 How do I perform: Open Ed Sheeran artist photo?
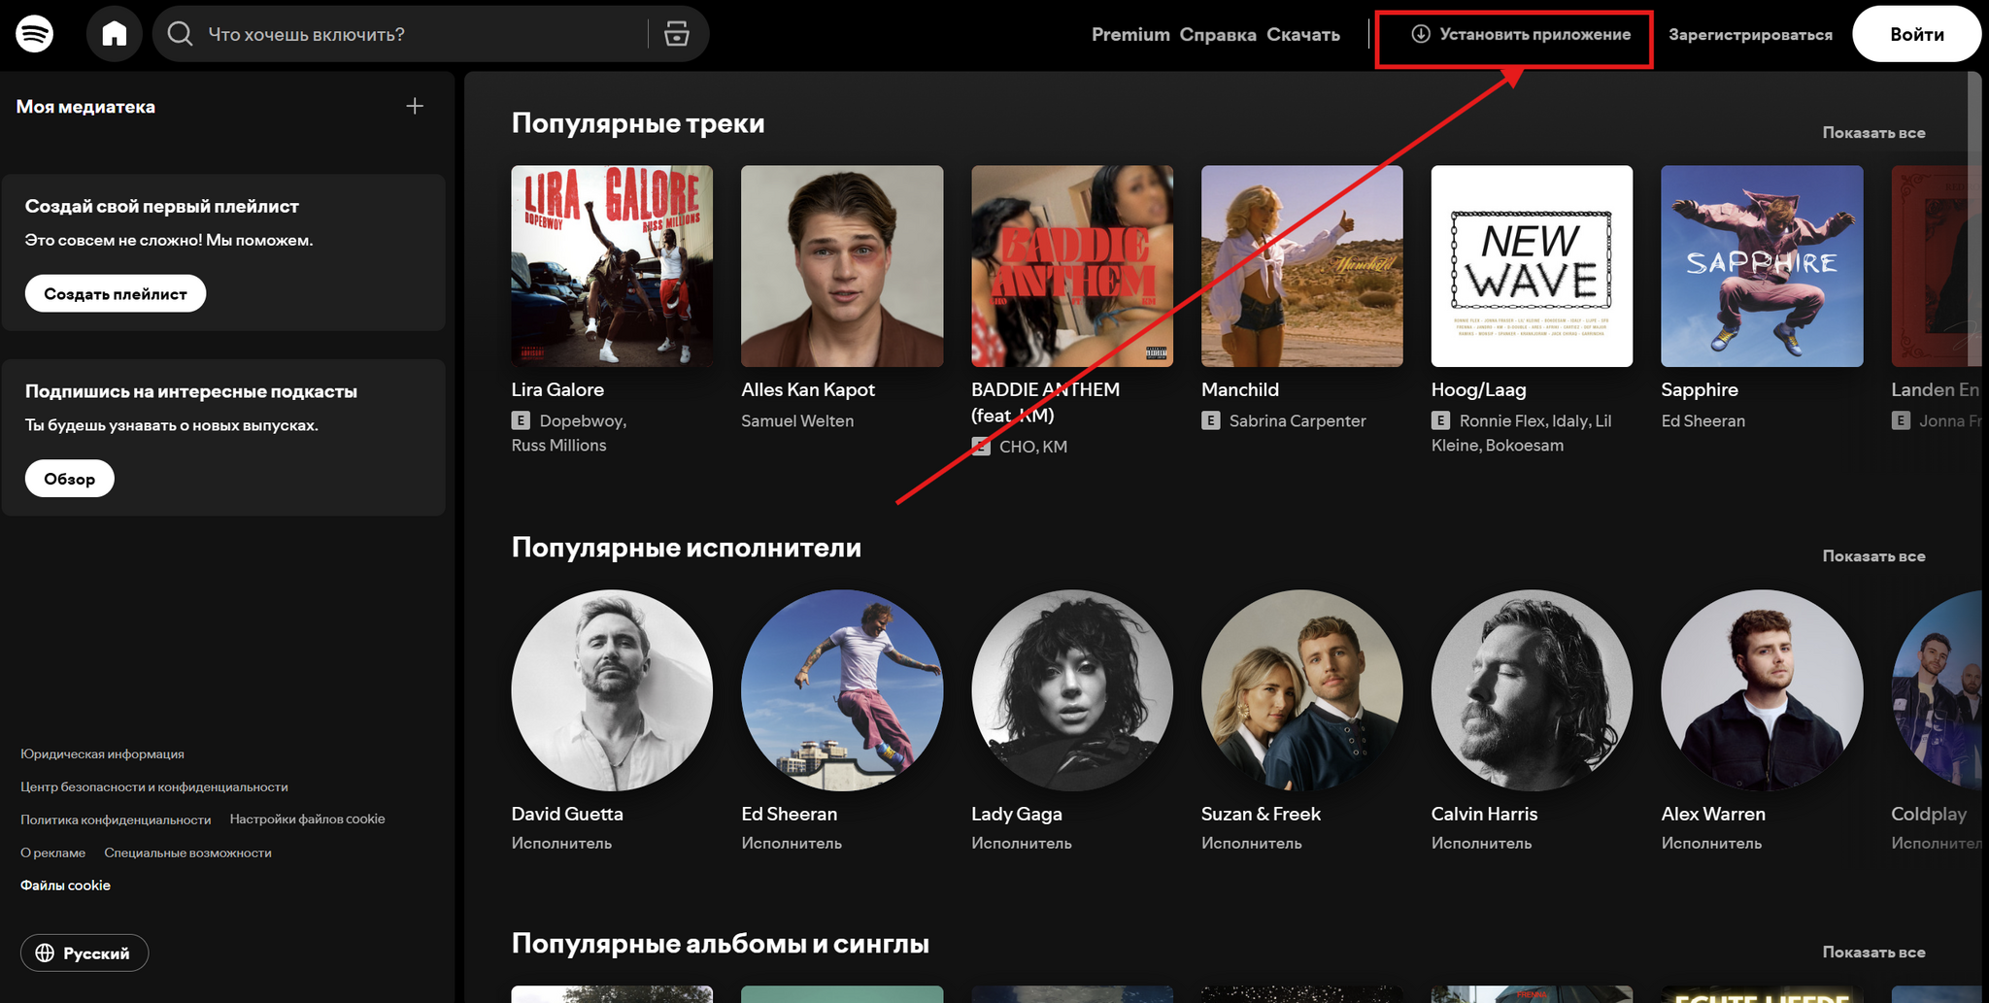click(842, 690)
